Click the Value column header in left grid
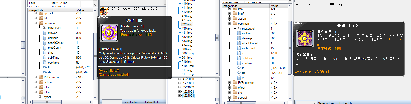This screenshot has width=411, height=104. pos(80,10)
